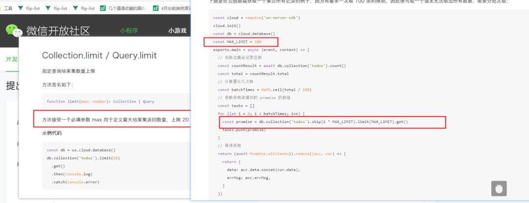Click the return (await Promise.all(tasks)) line
The width and height of the screenshot is (529, 203).
click(282, 154)
